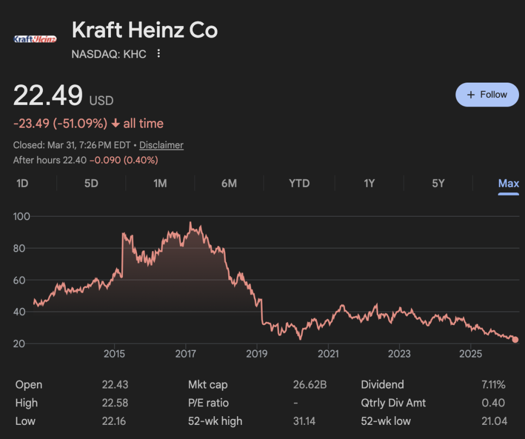Switch to the 5D time range
Image resolution: width=525 pixels, height=439 pixels.
tap(91, 183)
